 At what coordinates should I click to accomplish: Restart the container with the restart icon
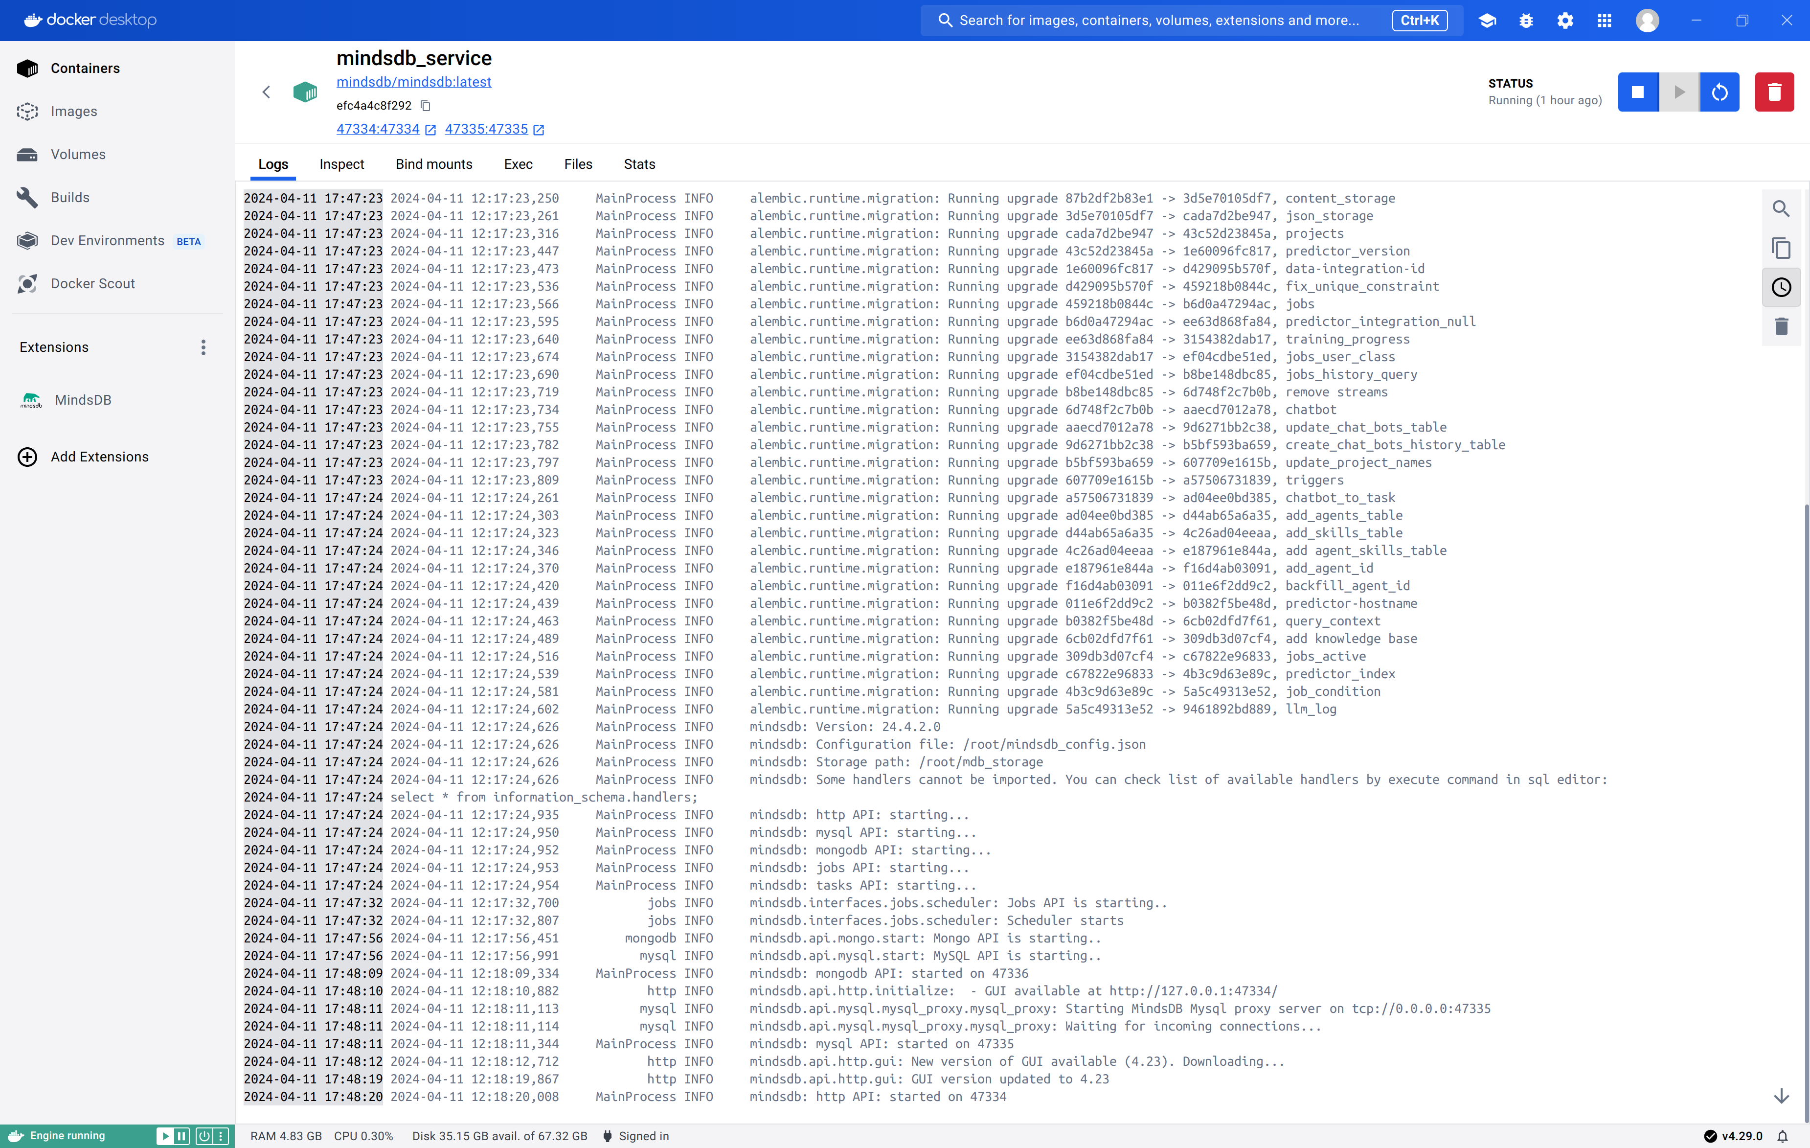[x=1719, y=92]
